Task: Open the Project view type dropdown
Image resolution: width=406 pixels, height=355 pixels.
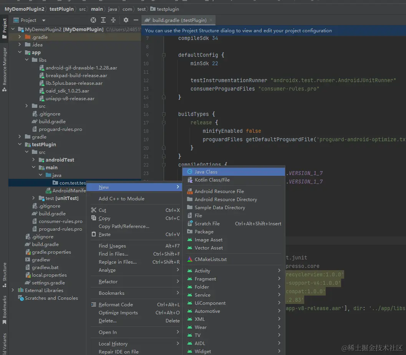Action: click(x=43, y=20)
